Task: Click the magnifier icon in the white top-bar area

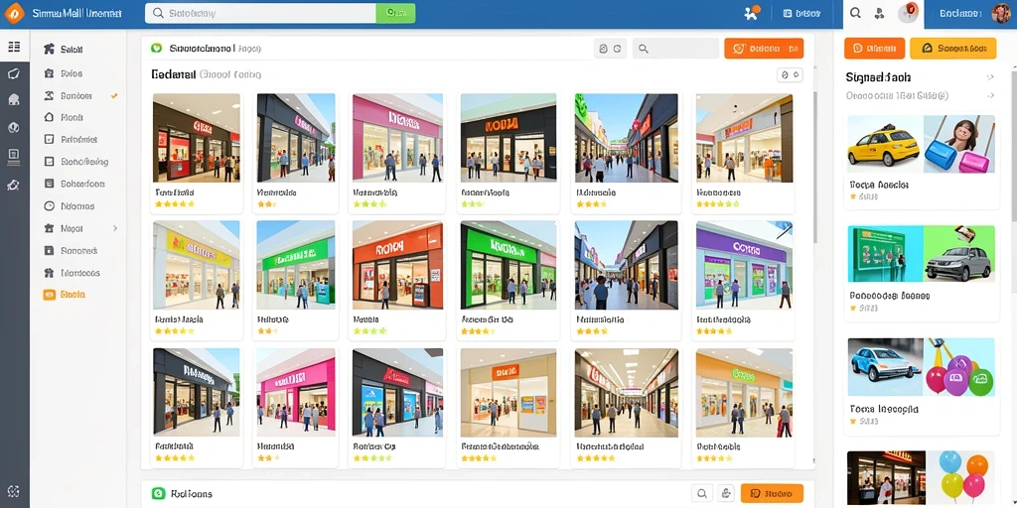Action: coord(855,13)
